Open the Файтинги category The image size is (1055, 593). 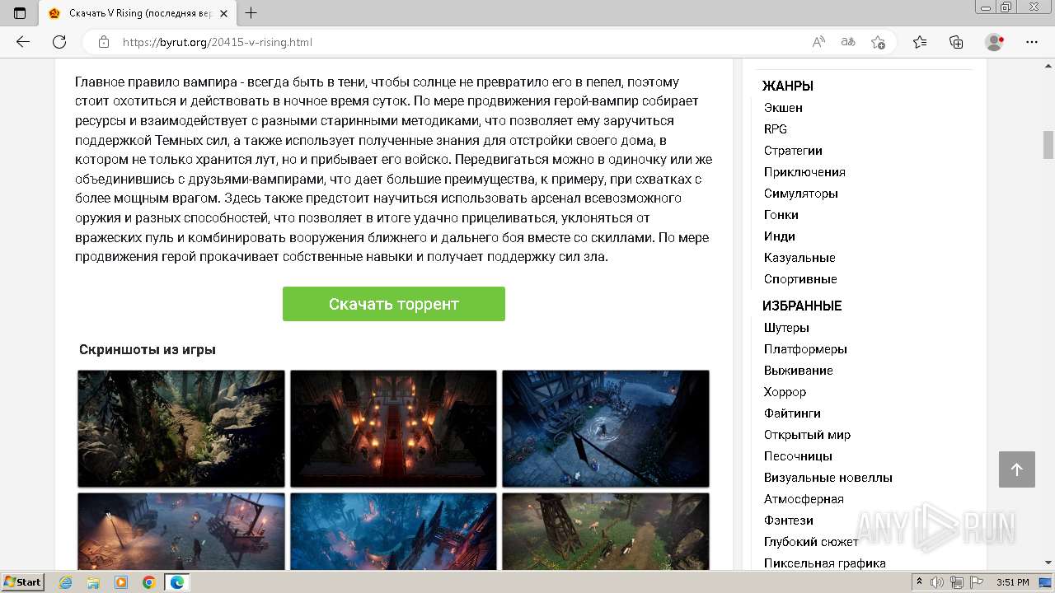click(792, 413)
